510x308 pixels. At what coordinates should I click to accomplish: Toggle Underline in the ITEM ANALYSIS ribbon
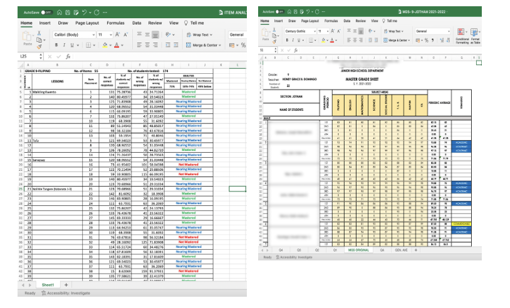(x=72, y=45)
